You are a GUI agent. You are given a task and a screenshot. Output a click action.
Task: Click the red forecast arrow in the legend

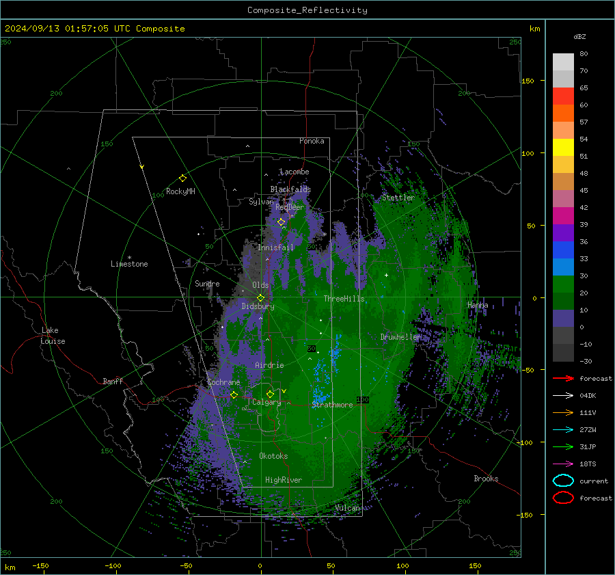coord(563,378)
